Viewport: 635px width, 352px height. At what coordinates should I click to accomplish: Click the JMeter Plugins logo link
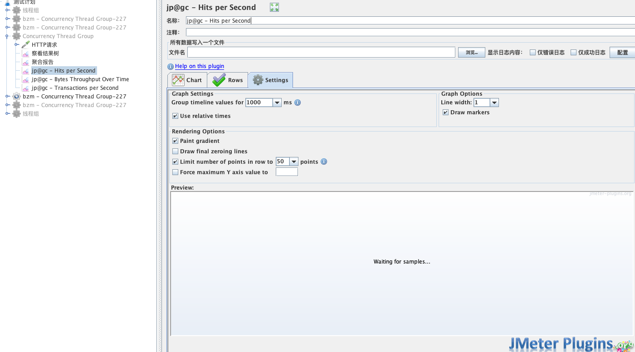pos(571,344)
